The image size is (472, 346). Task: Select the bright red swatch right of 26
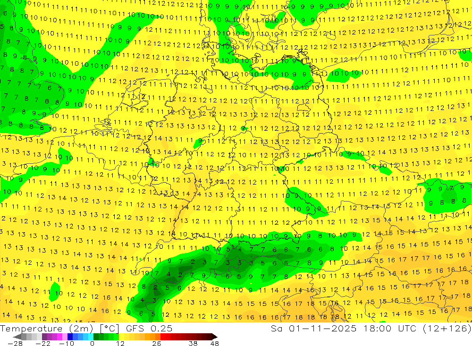(x=163, y=337)
